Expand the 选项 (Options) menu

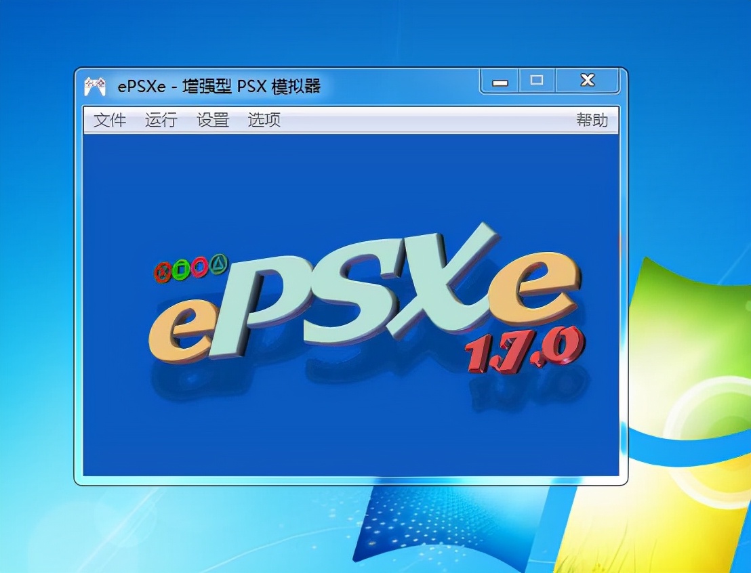pyautogui.click(x=264, y=121)
